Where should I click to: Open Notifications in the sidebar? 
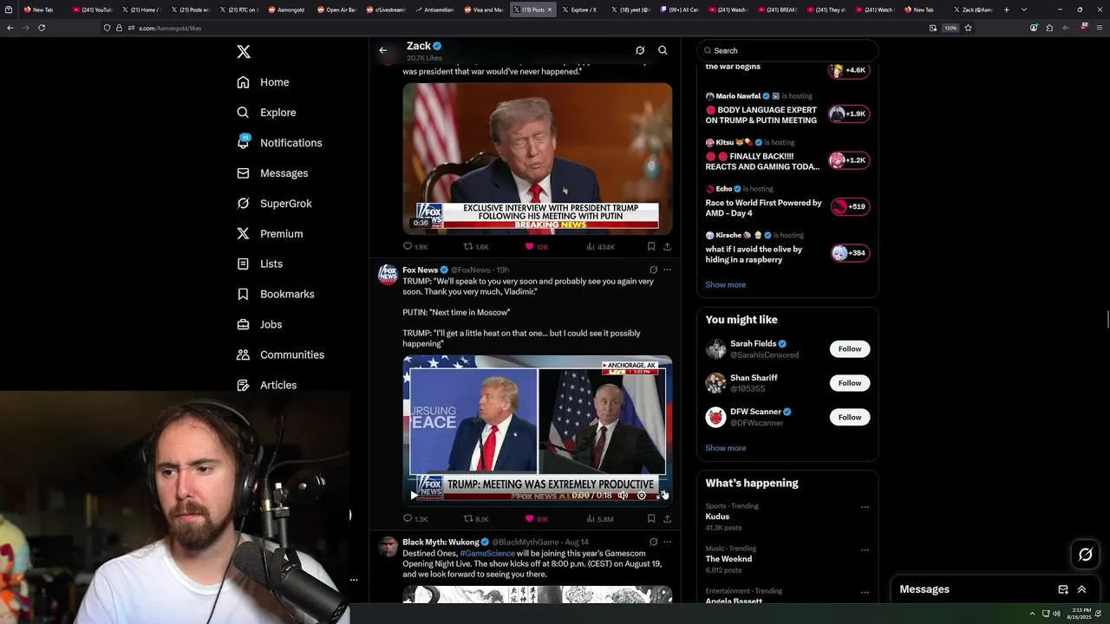[x=279, y=143]
